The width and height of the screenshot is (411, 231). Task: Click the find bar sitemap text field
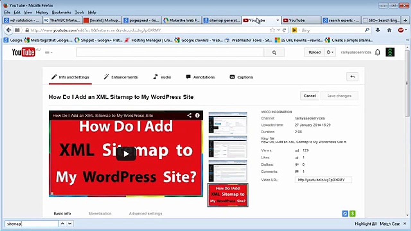[32, 224]
